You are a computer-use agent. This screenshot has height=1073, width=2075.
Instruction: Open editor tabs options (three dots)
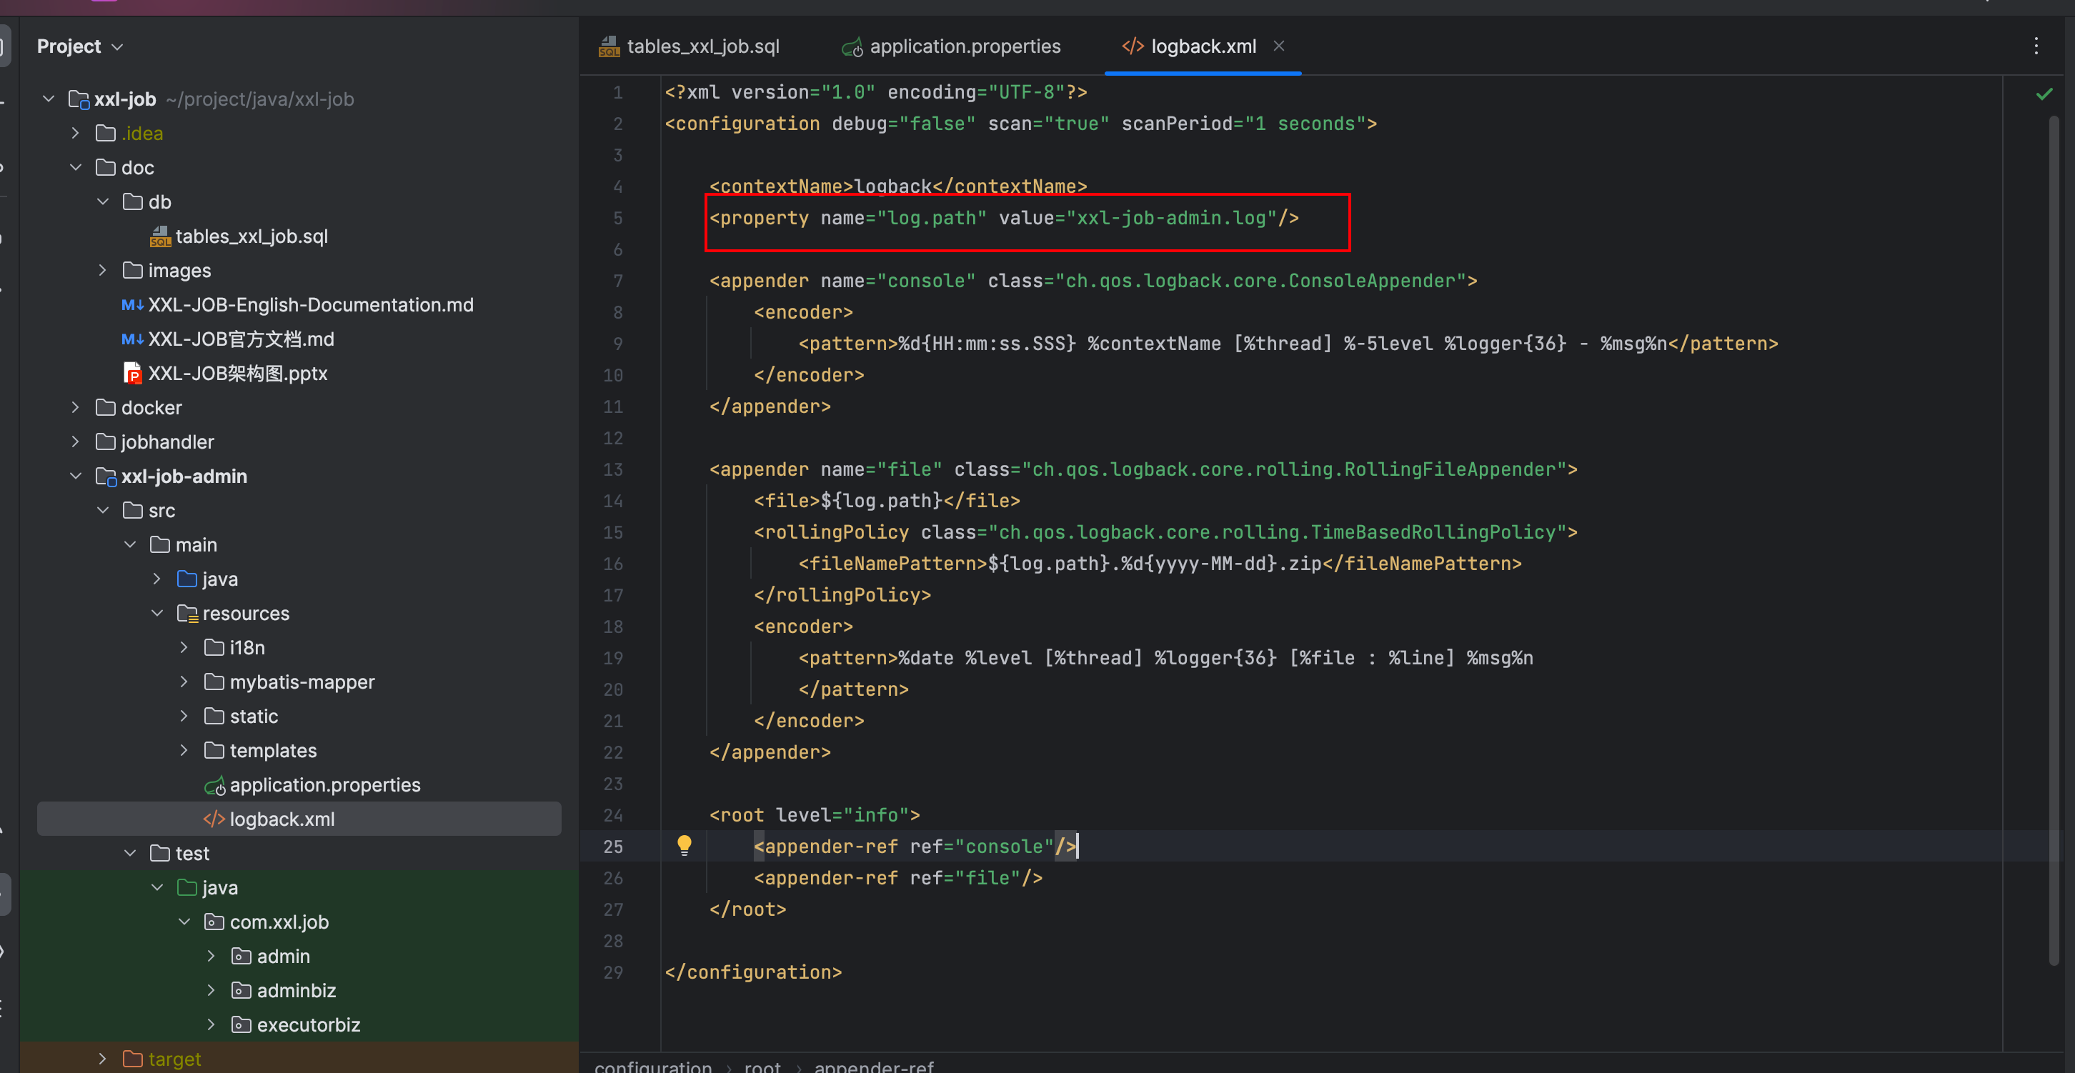2036,46
